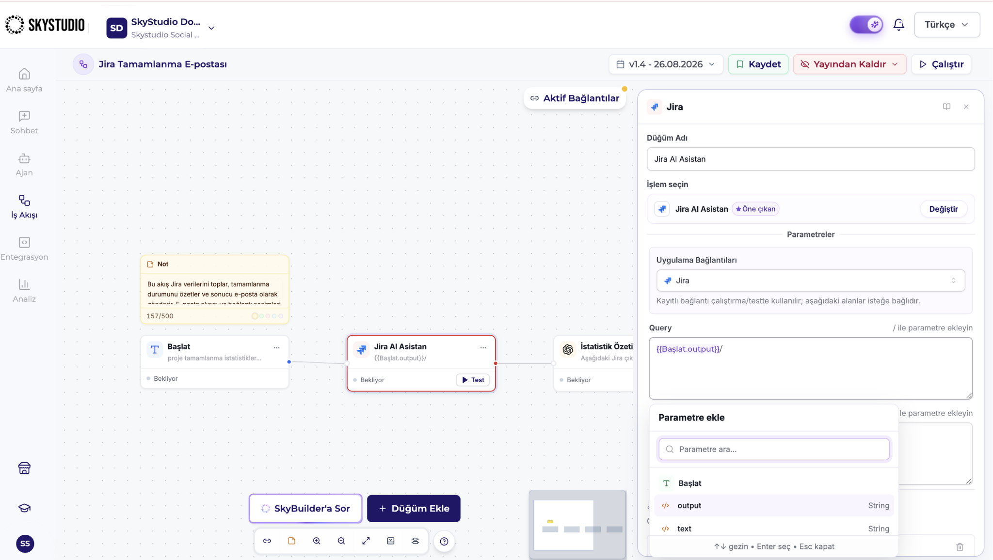This screenshot has height=560, width=993.
Task: Click the canvas minimap
Action: (577, 525)
